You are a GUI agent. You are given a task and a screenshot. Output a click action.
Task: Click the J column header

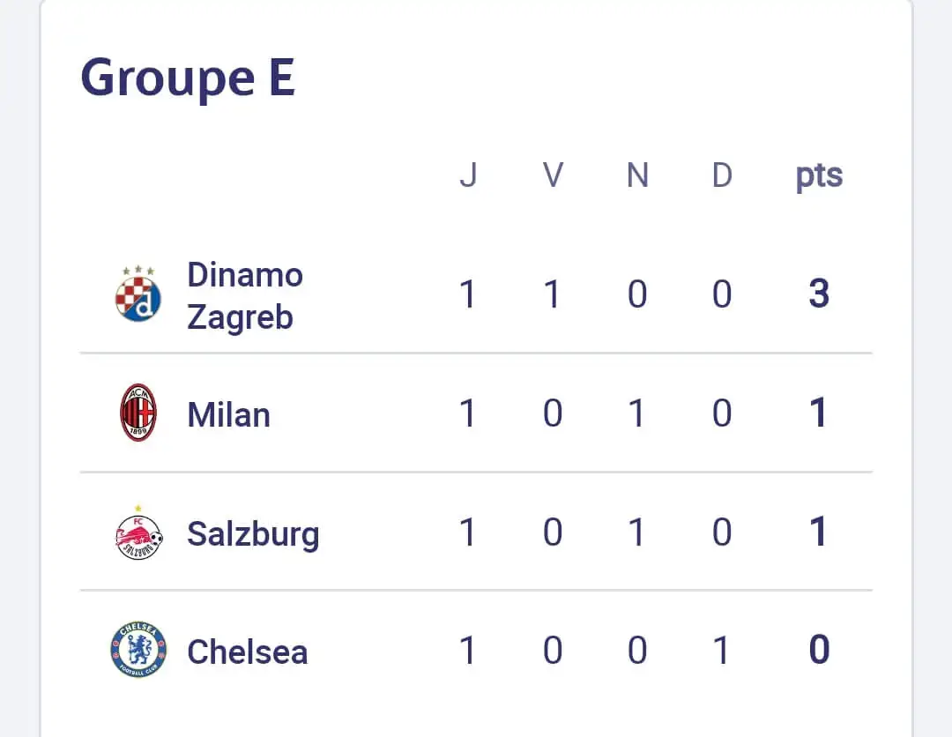coord(468,175)
